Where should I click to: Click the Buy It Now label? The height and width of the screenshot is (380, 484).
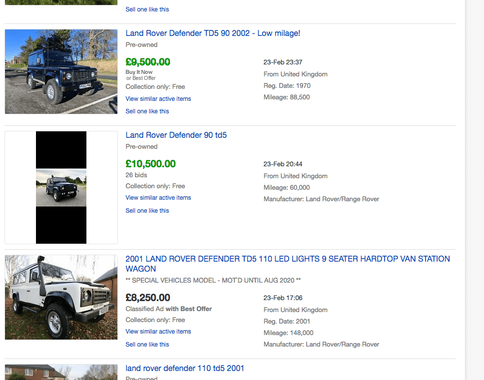coord(139,72)
